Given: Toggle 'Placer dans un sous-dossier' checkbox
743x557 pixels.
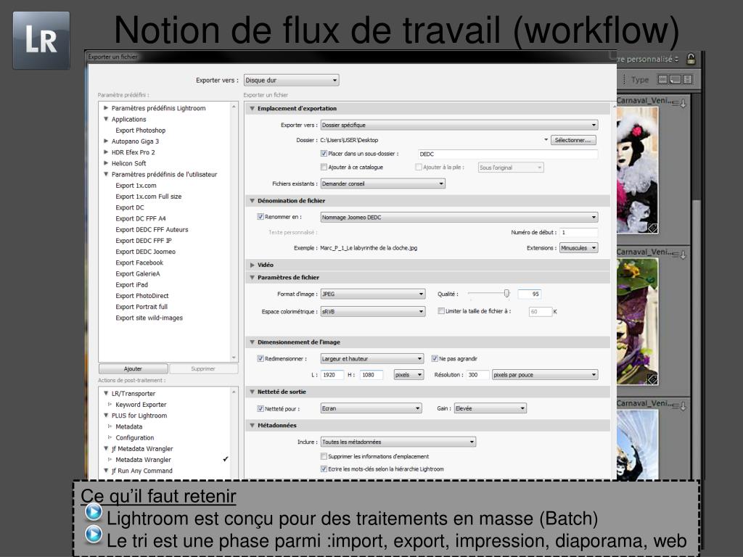Looking at the screenshot, I should click(x=324, y=154).
